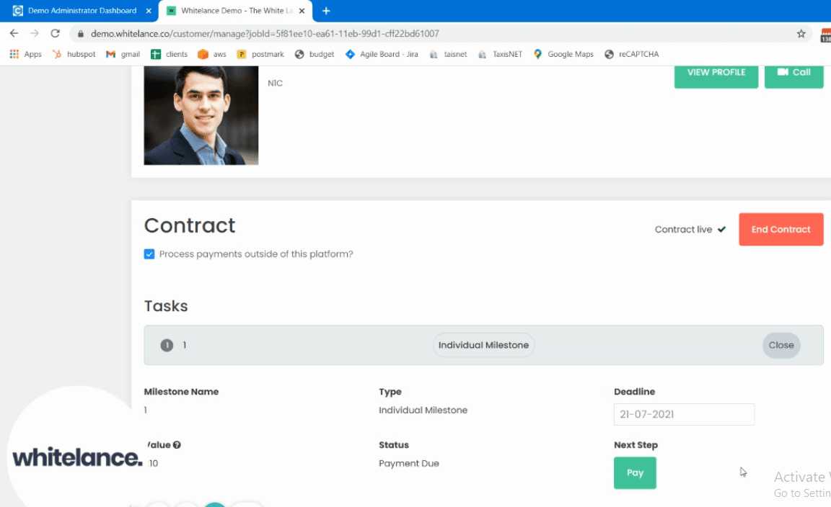Click the Individual Milestone pill label
The height and width of the screenshot is (507, 831).
coord(483,345)
